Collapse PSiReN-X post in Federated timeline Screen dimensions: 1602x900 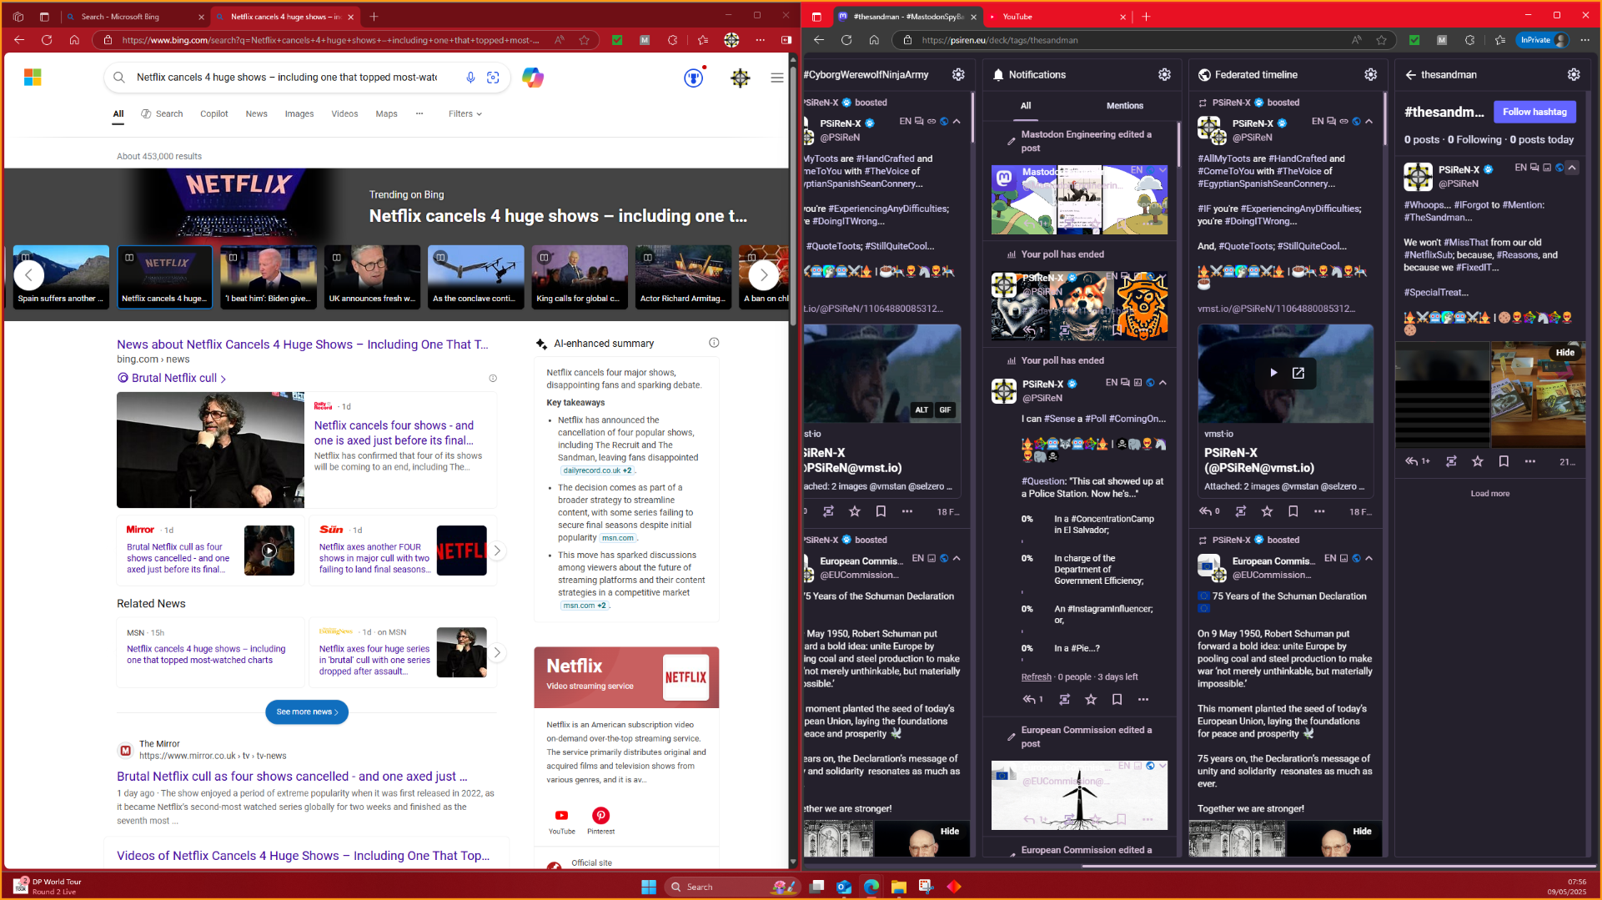point(1368,122)
